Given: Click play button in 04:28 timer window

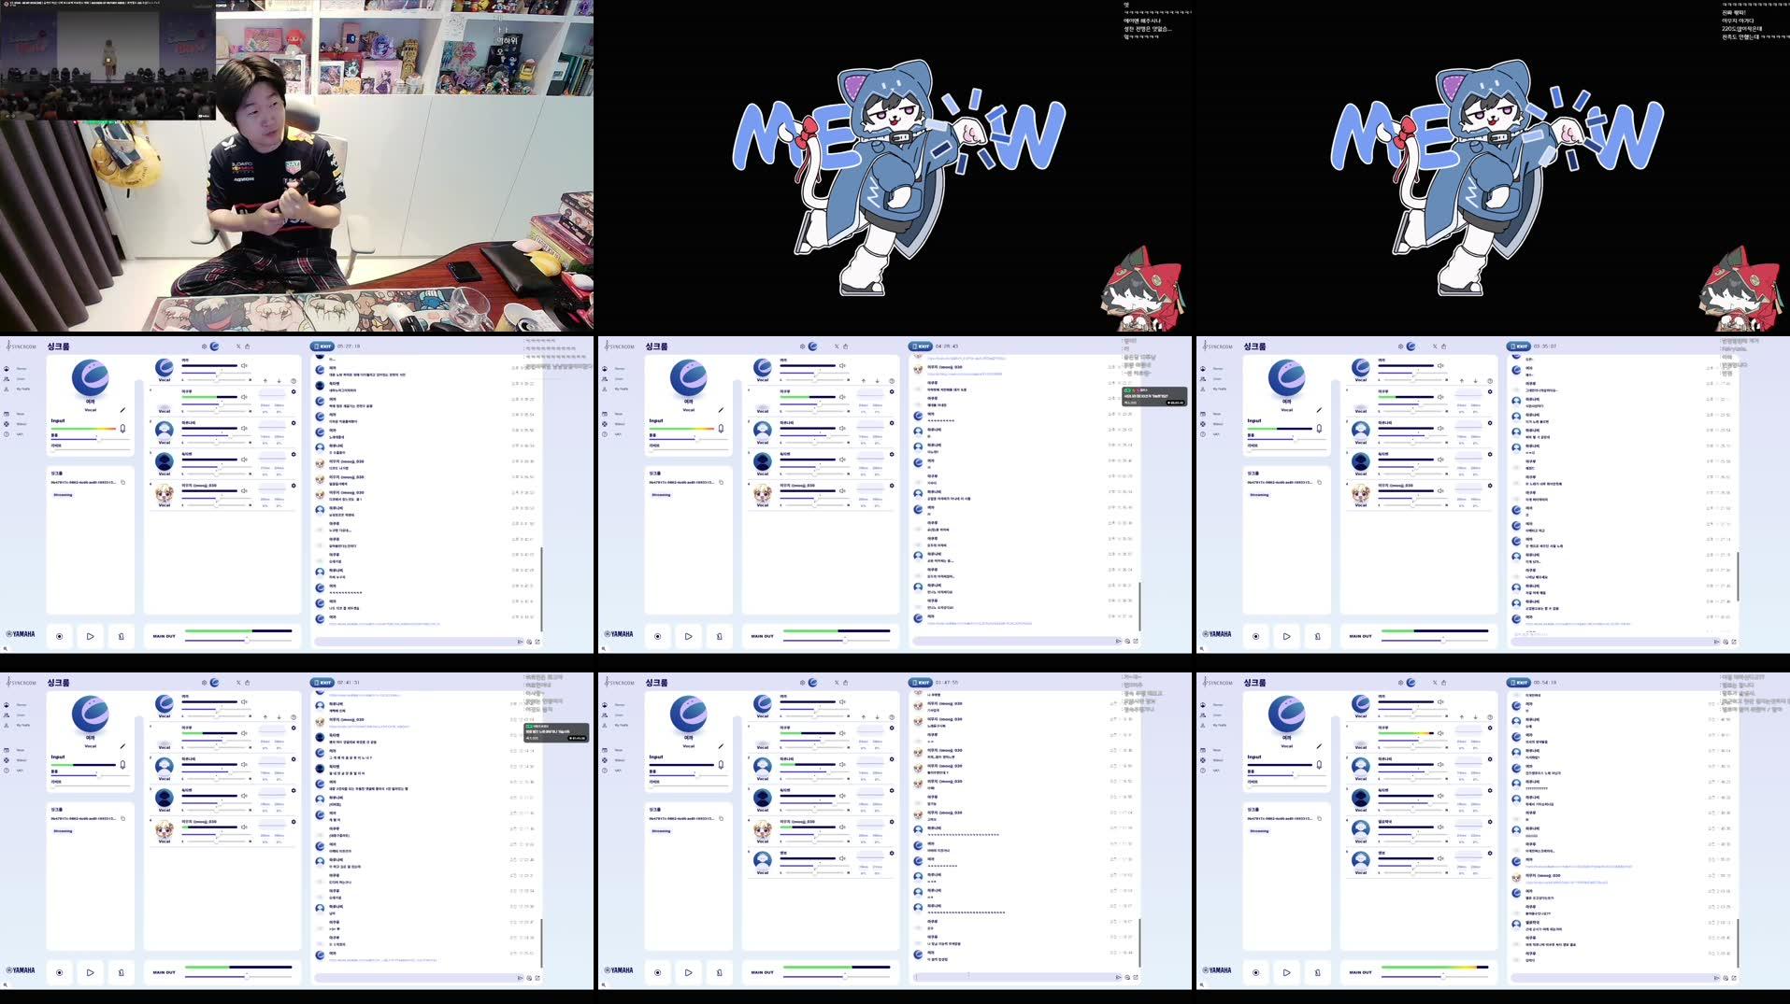Looking at the screenshot, I should (688, 636).
